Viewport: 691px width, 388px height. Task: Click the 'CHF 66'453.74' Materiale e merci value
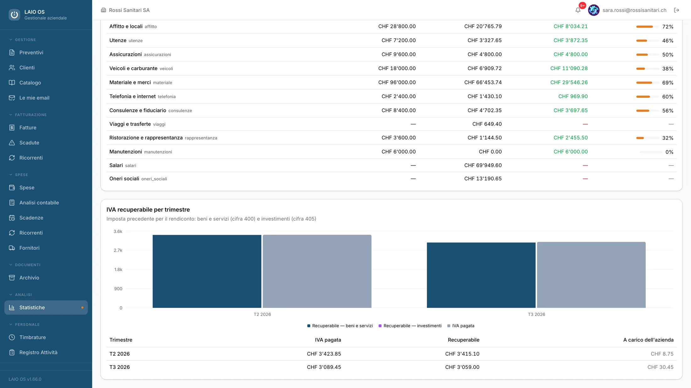click(x=483, y=82)
